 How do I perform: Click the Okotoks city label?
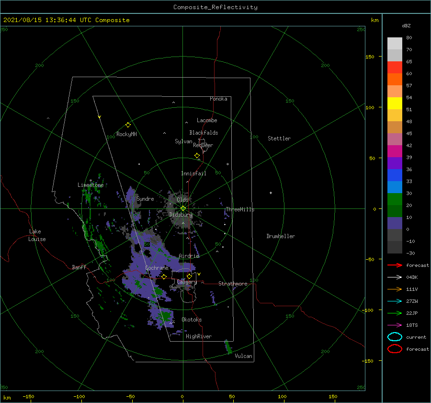pos(192,320)
